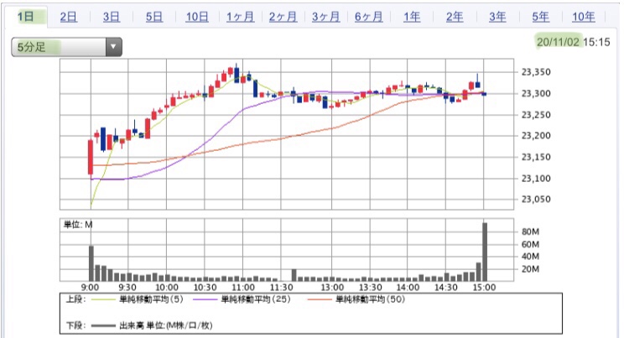Click the 23,100 price axis label

536,179
